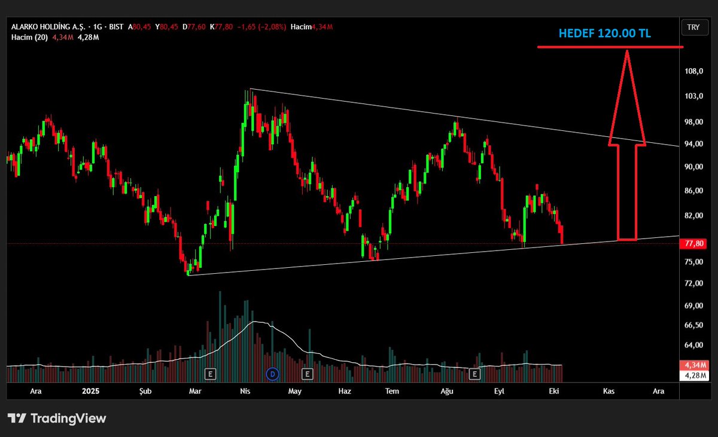Click the Haz month label

coord(344,391)
